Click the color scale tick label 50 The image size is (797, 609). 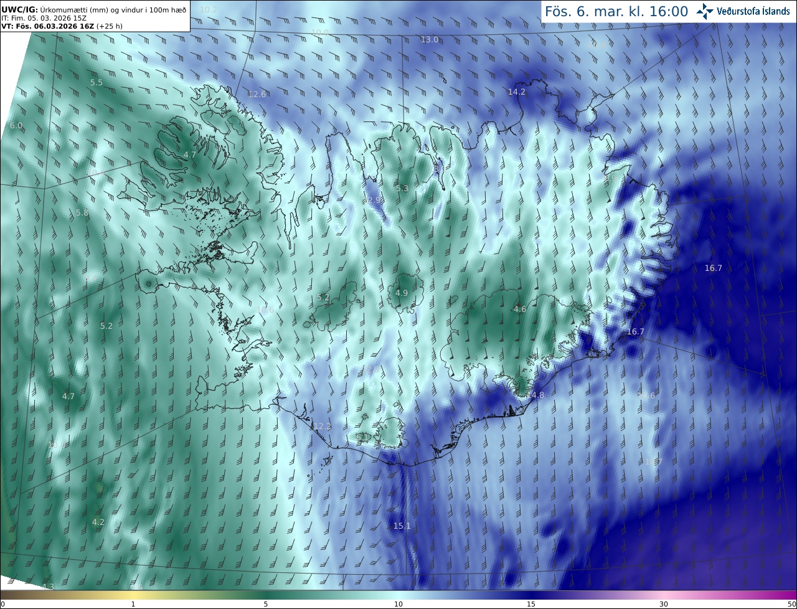[x=791, y=604]
